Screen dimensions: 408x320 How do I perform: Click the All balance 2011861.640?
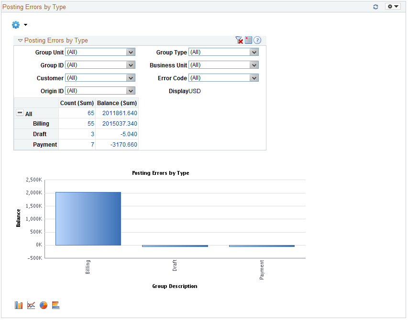pyautogui.click(x=120, y=113)
